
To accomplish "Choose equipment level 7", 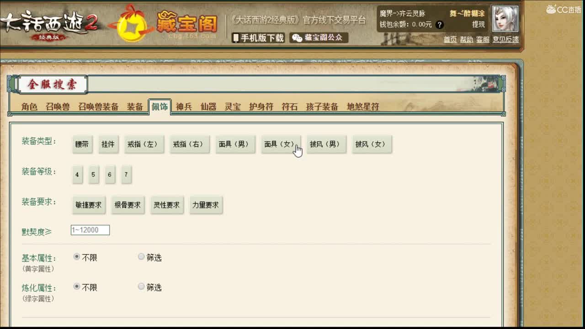I will (126, 175).
